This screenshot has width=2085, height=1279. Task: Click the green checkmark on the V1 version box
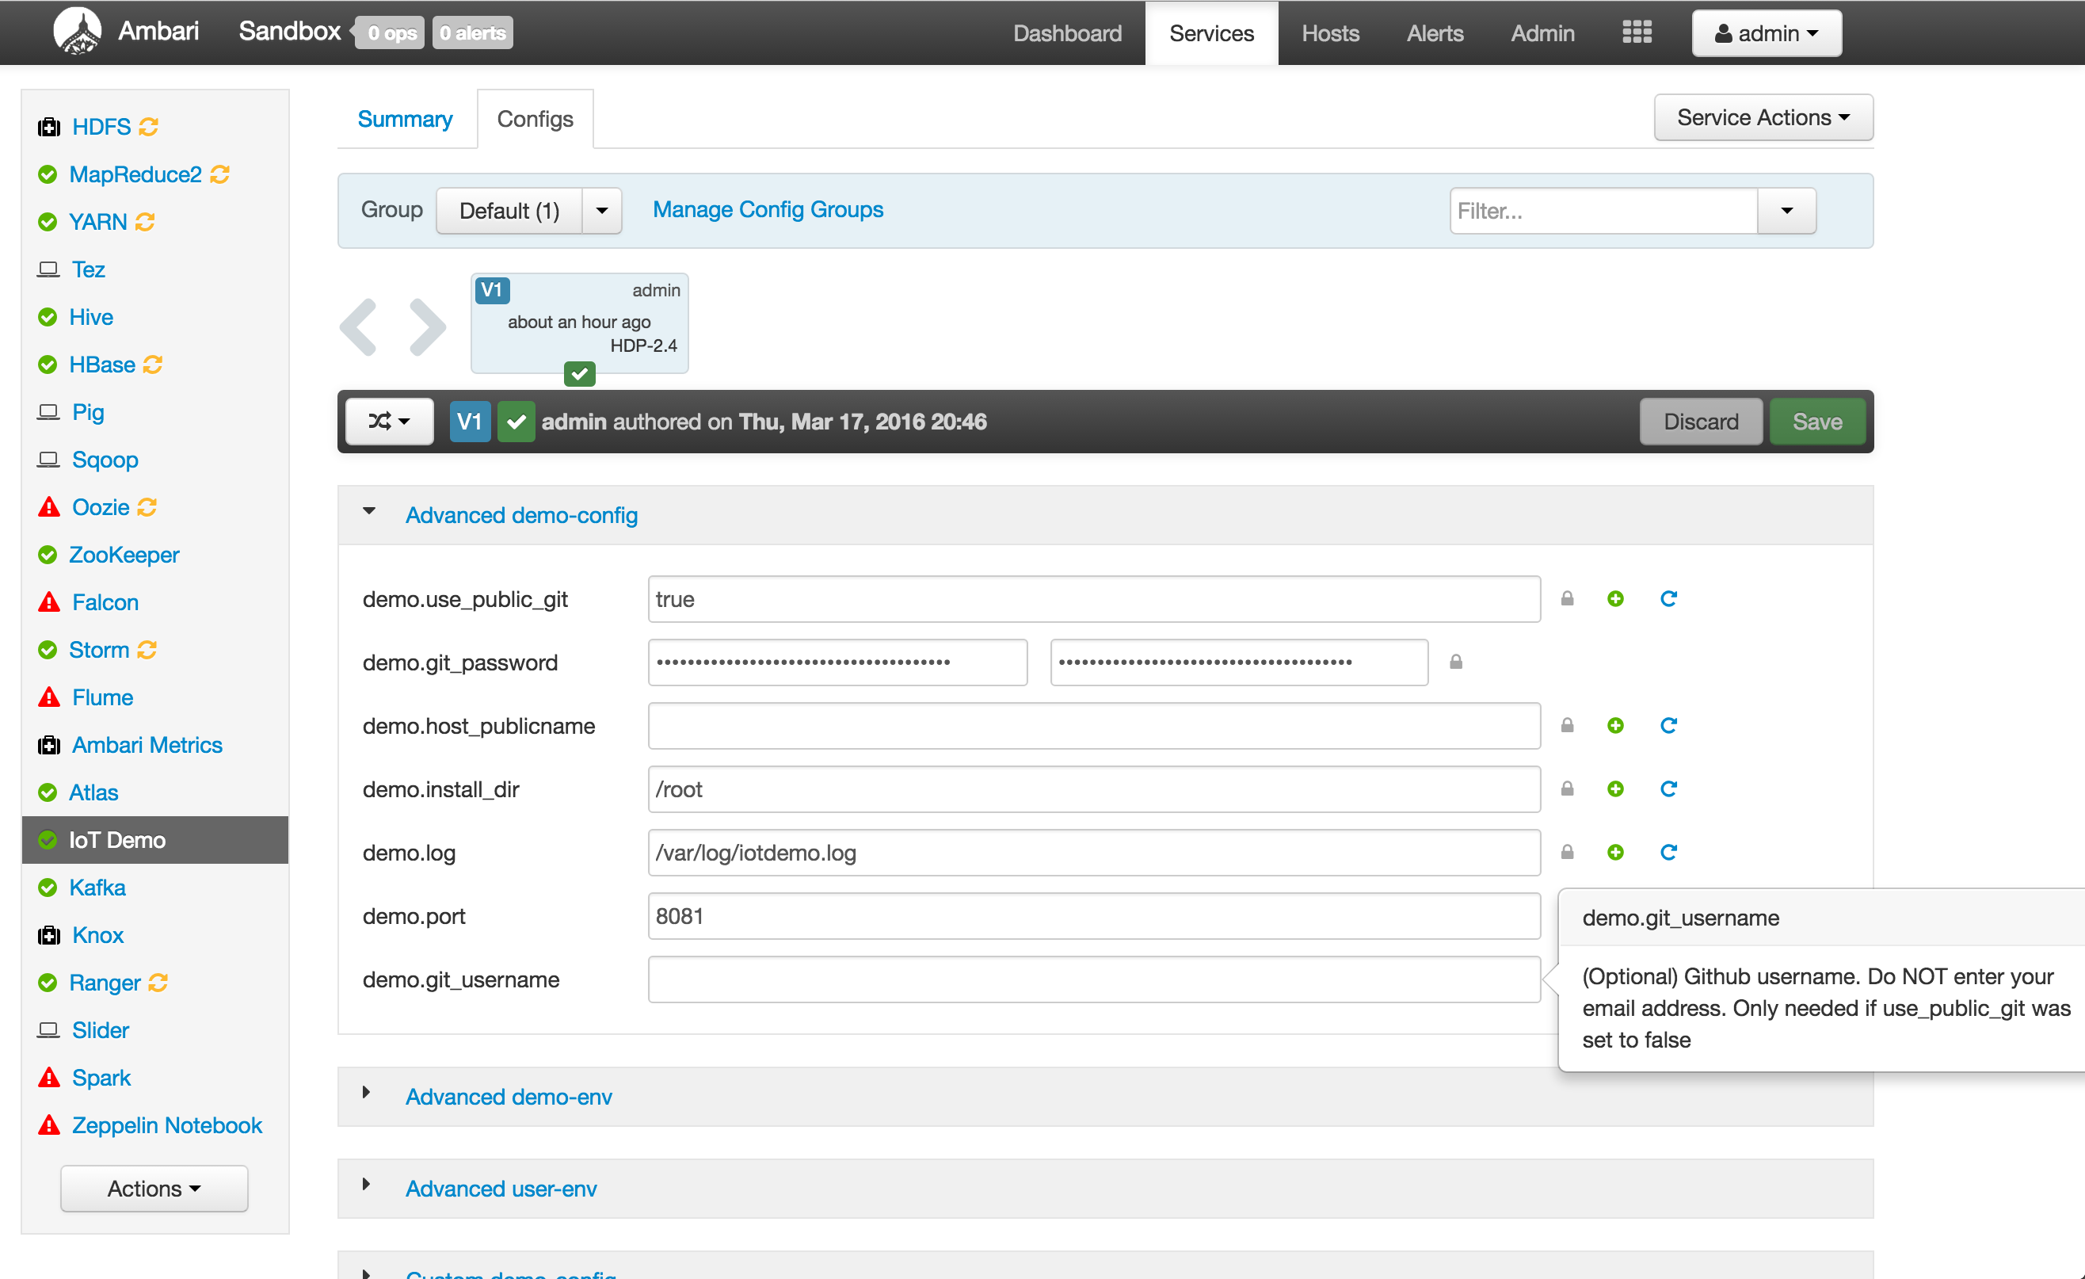tap(579, 373)
